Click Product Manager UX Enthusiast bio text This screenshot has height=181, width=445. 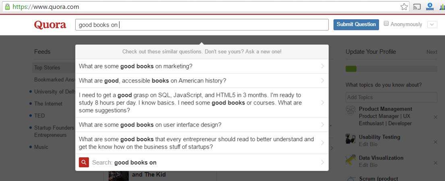click(385, 120)
